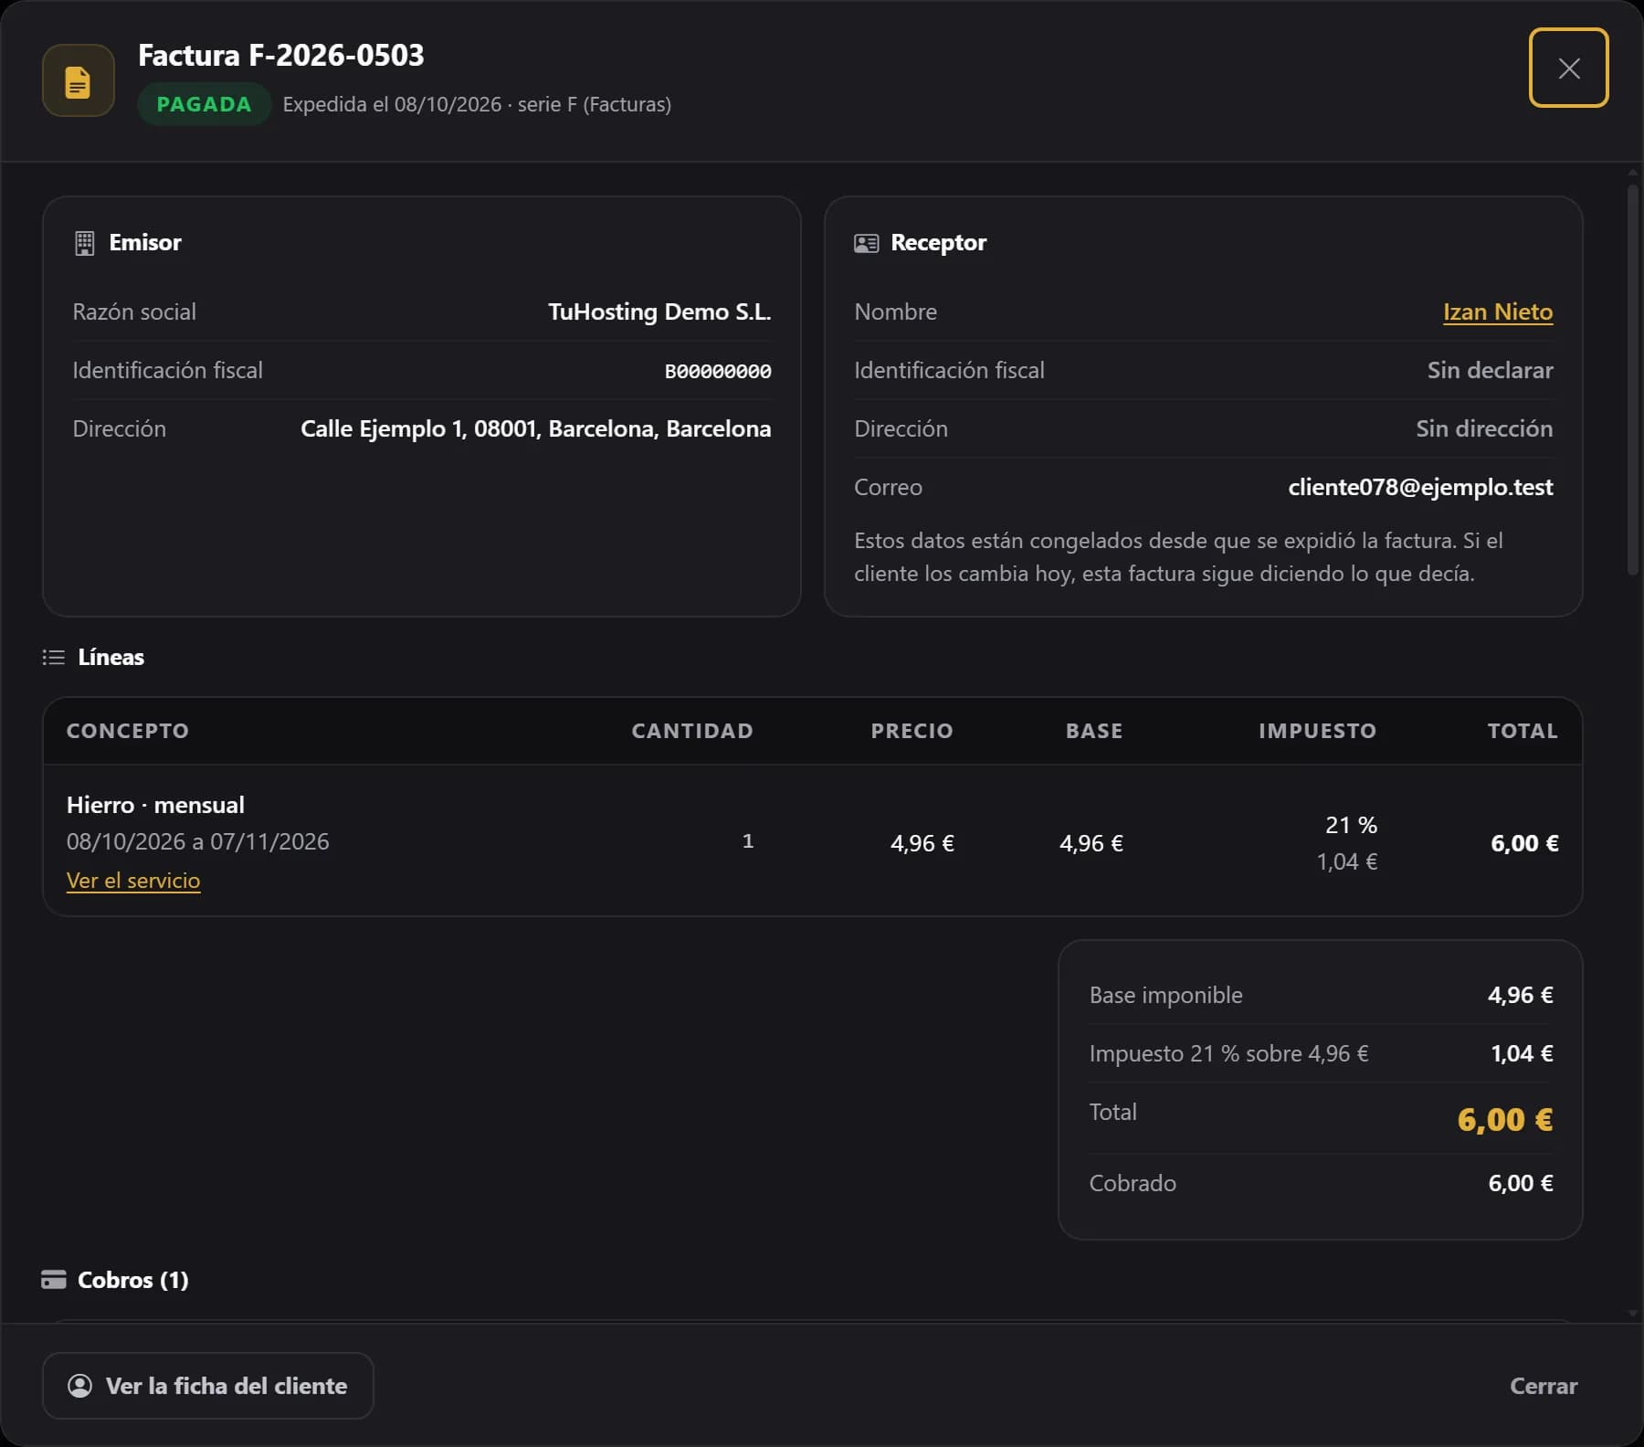Click the IMPUESTO column header
Viewport: 1644px width, 1447px height.
pos(1317,731)
